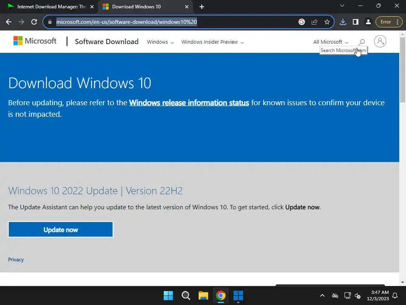
Task: Open Chrome profile avatar icon
Action: pos(368,22)
